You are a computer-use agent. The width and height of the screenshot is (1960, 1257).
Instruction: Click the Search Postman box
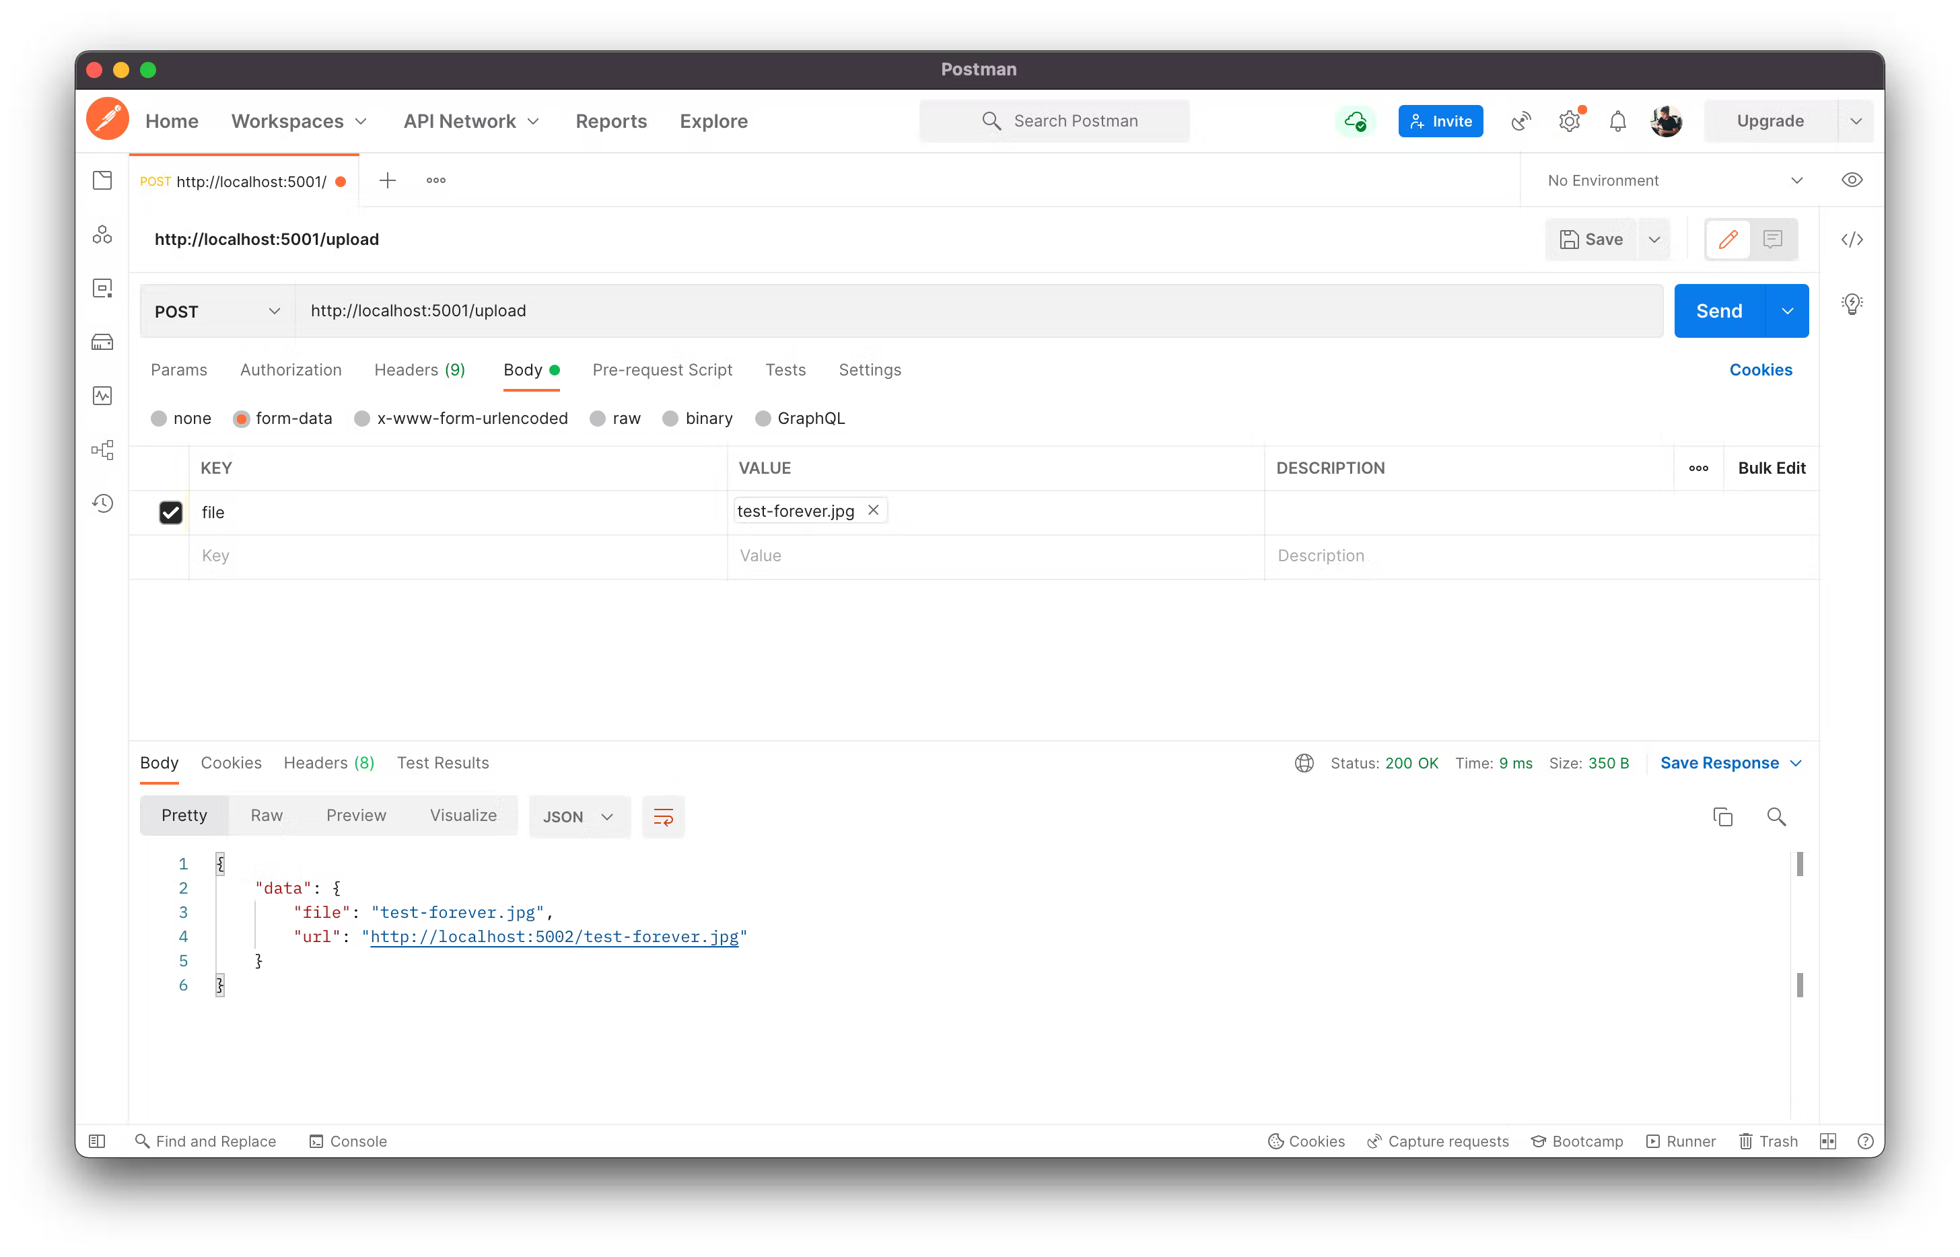point(1054,121)
